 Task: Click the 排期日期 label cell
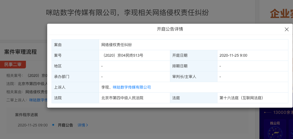(x=194, y=66)
